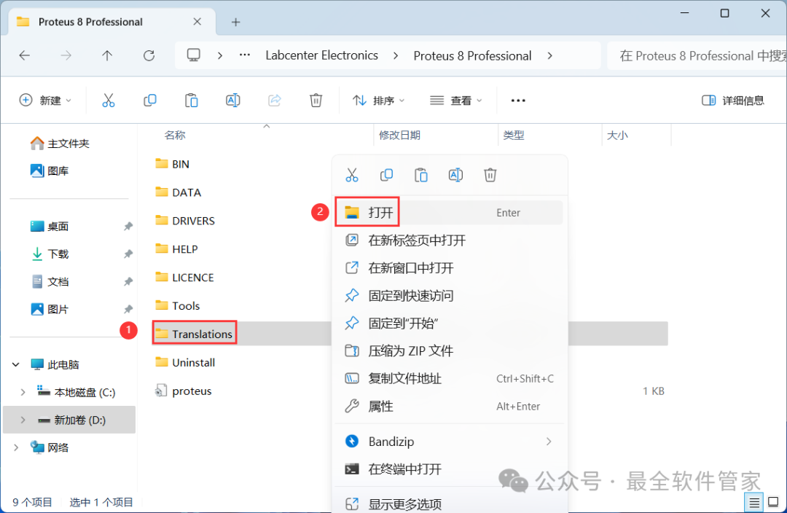This screenshot has width=787, height=513.
Task: Select 打开 in the context menu
Action: click(380, 213)
